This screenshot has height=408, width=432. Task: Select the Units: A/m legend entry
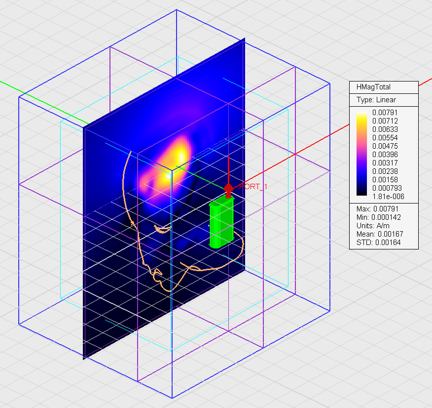click(x=373, y=225)
